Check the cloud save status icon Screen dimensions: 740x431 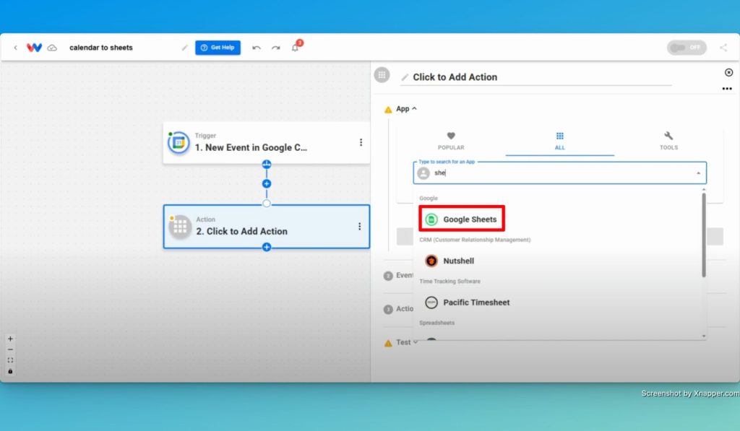52,48
